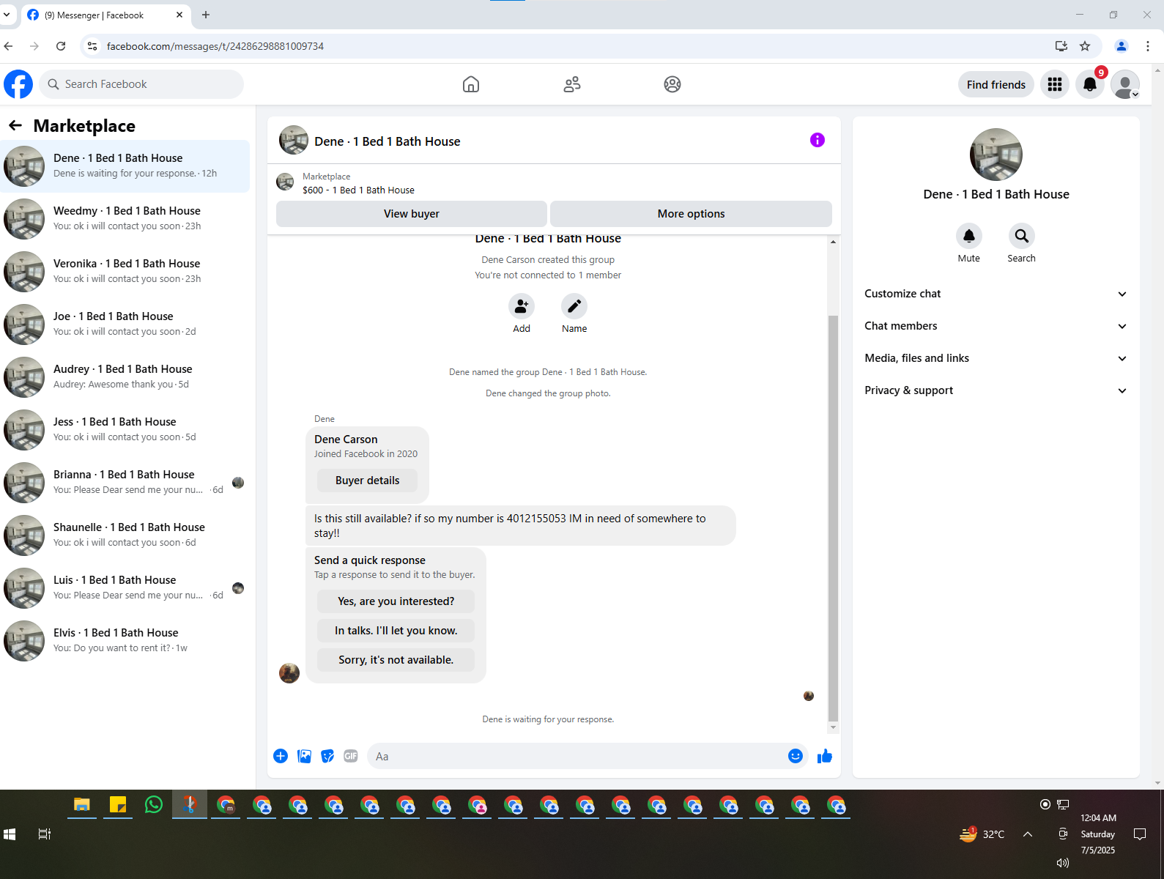Open notifications bell with 9 badge
Image resolution: width=1164 pixels, height=879 pixels.
click(x=1090, y=84)
